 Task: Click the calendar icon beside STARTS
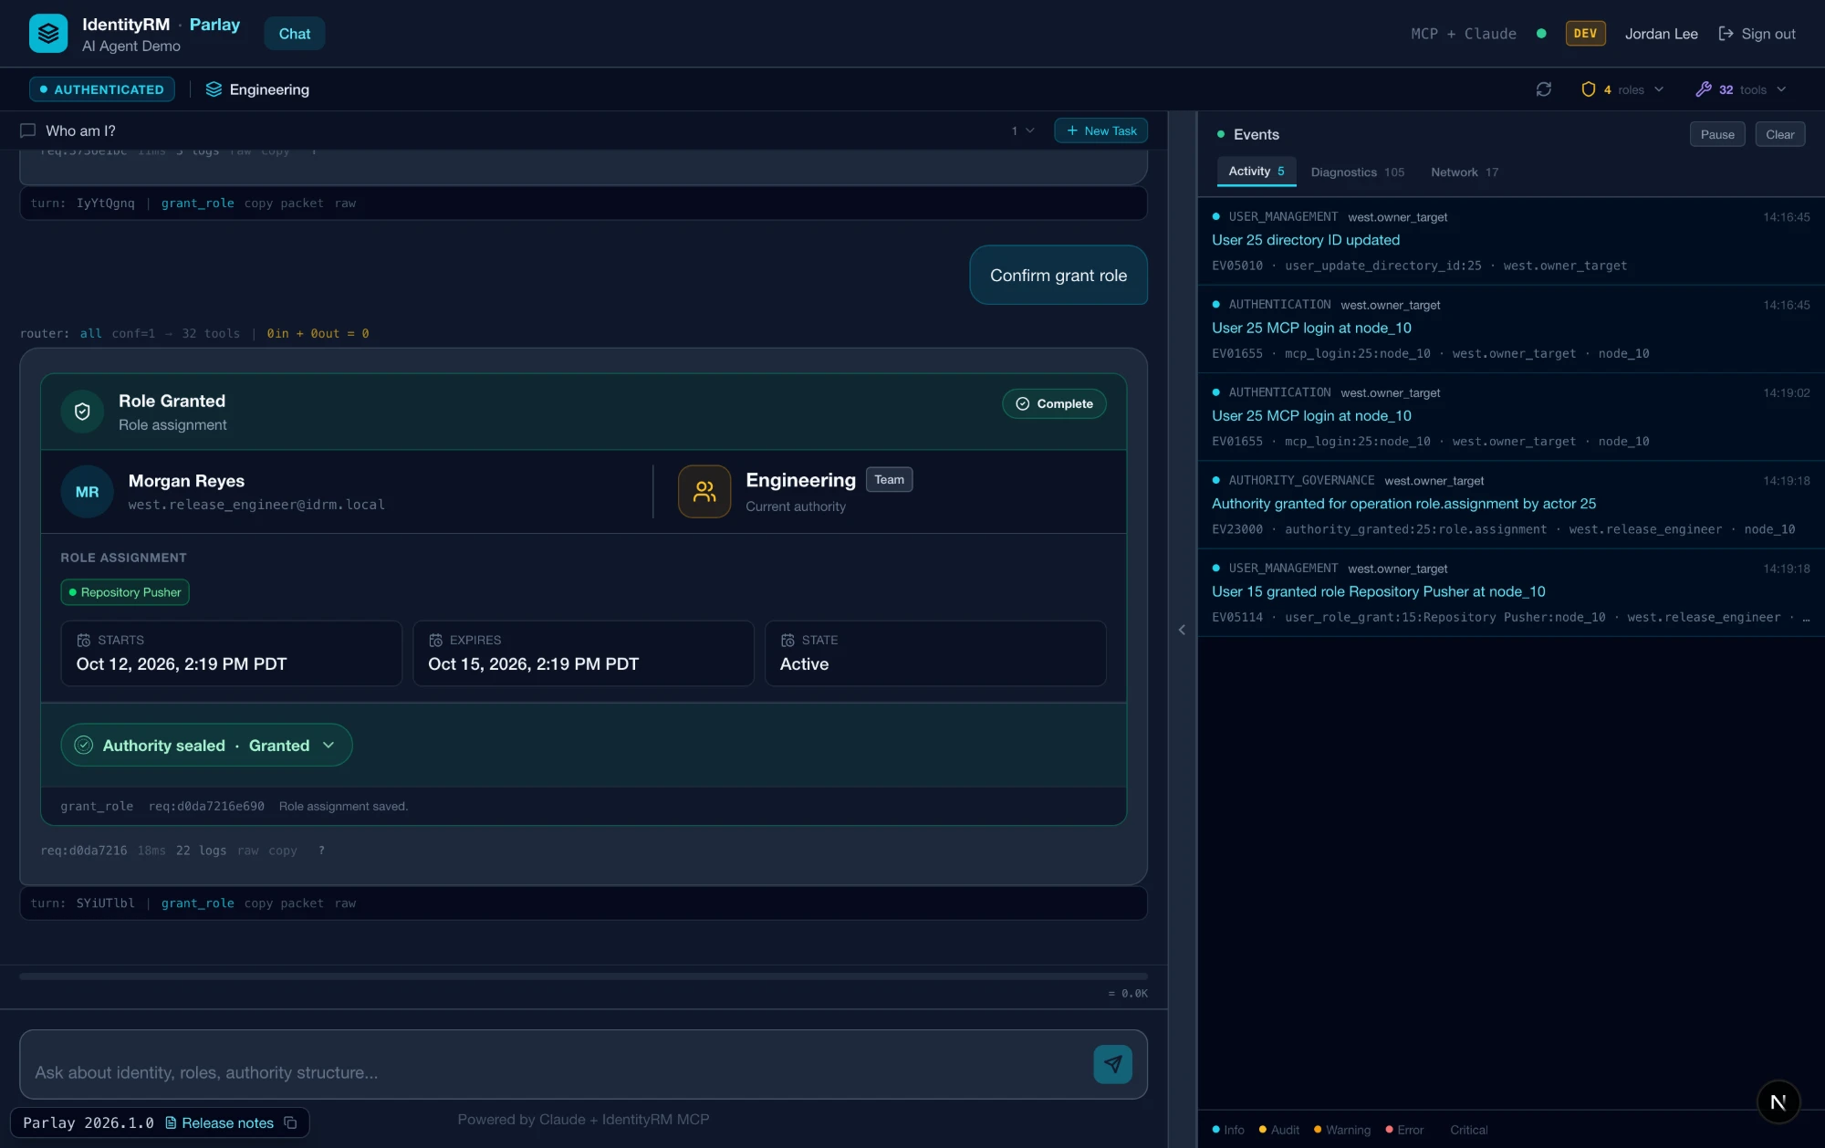tap(84, 641)
